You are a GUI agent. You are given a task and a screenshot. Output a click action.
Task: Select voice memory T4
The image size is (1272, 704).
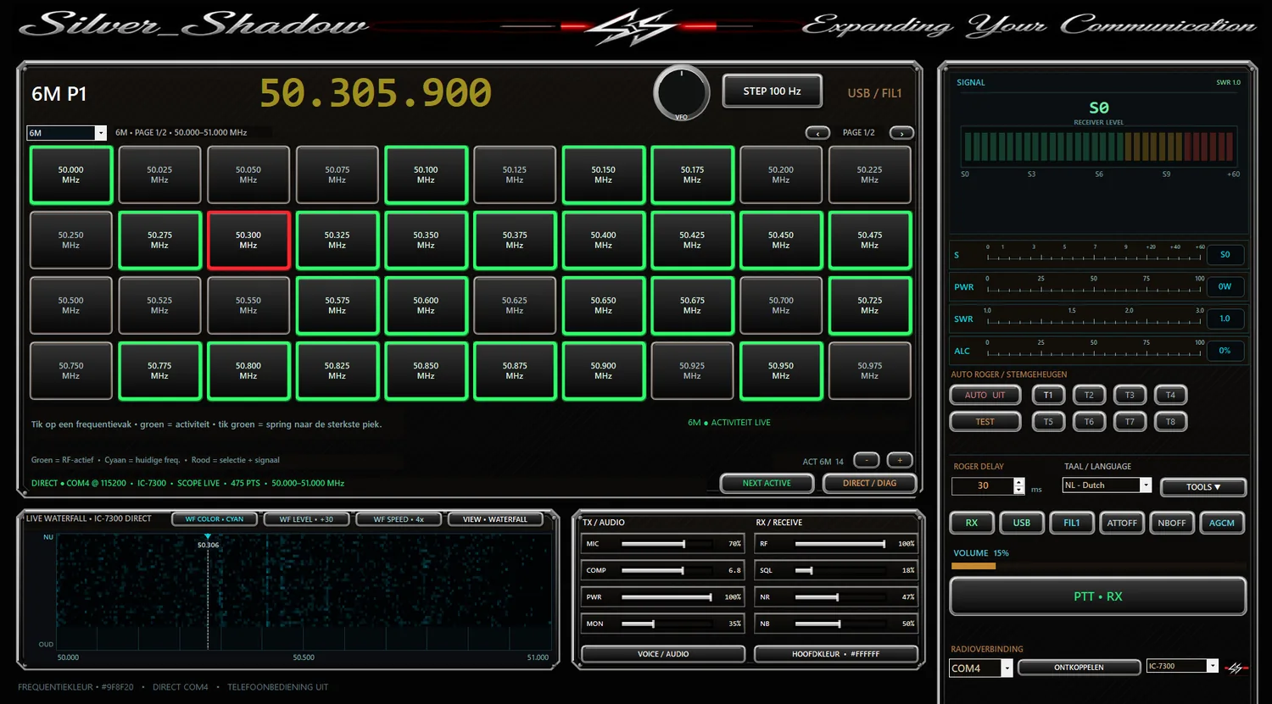point(1170,395)
